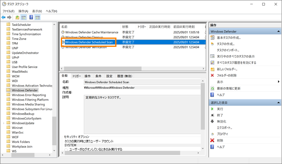Switch to the 履歴 (無効) tab

click(124, 76)
